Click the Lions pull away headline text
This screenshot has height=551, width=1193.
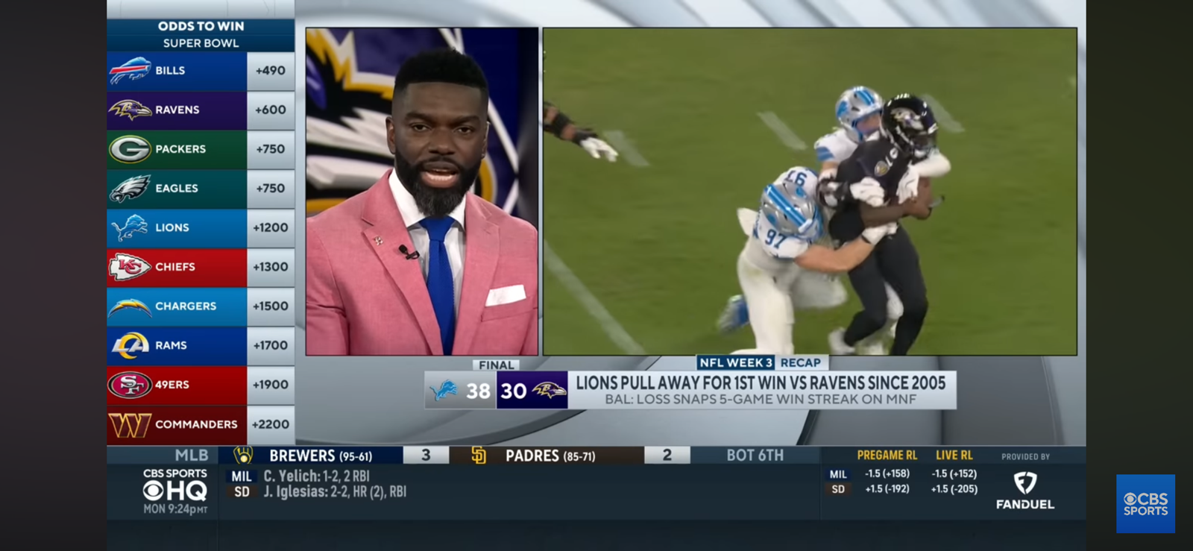pos(761,383)
